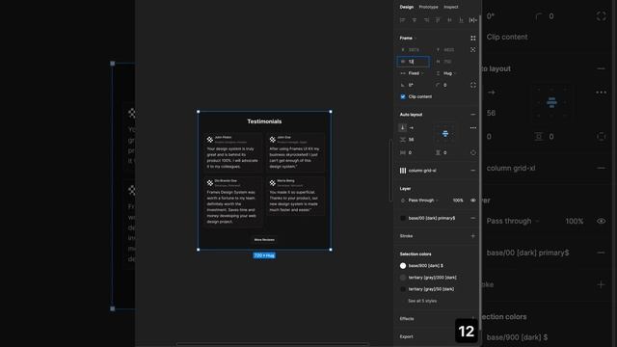Click the align top icon
Viewport: 617px width, 347px height.
pos(438,20)
